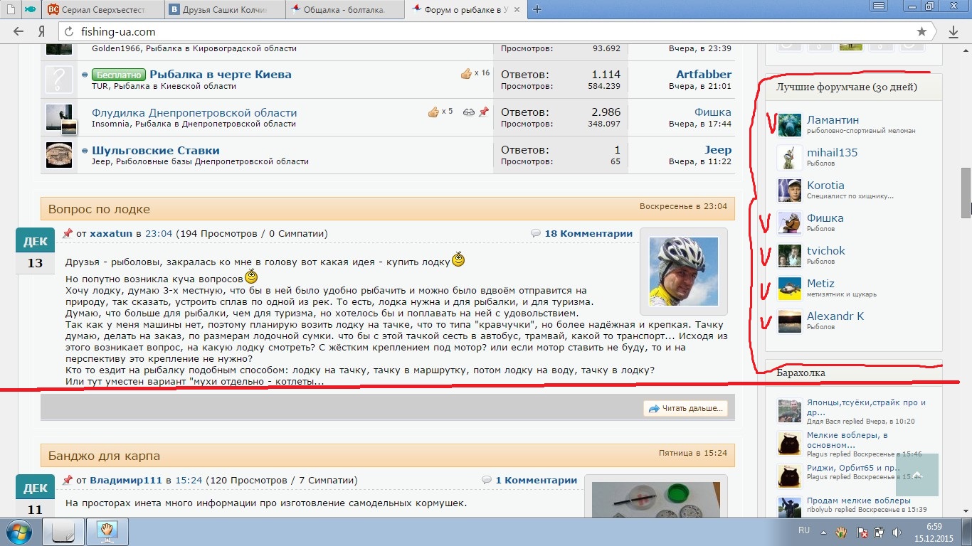This screenshot has width=972, height=546.
Task: Click the likes thumb icon for Рыбалка в черте Киева
Action: (x=466, y=73)
